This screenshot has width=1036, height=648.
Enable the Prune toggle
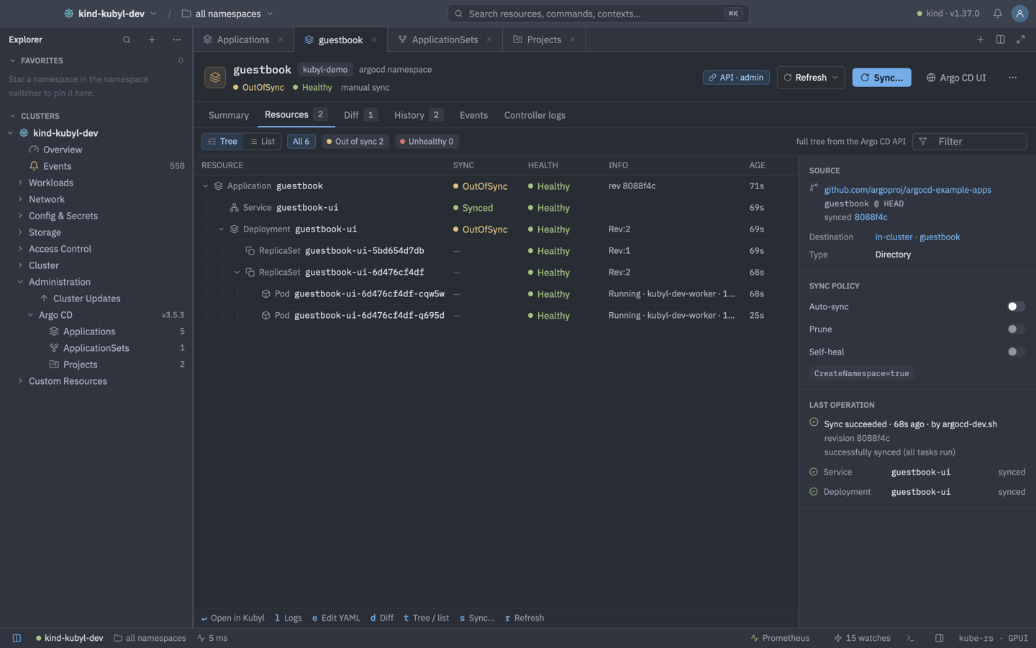click(1016, 329)
